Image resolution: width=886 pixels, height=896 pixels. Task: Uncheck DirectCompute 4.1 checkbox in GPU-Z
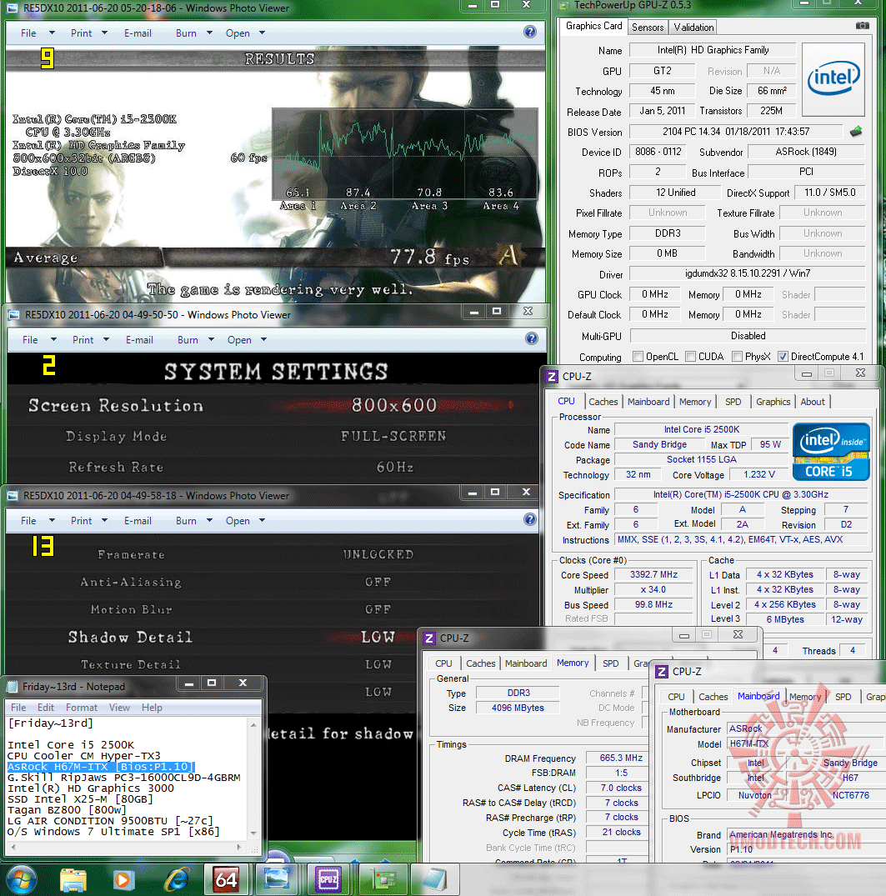[783, 357]
